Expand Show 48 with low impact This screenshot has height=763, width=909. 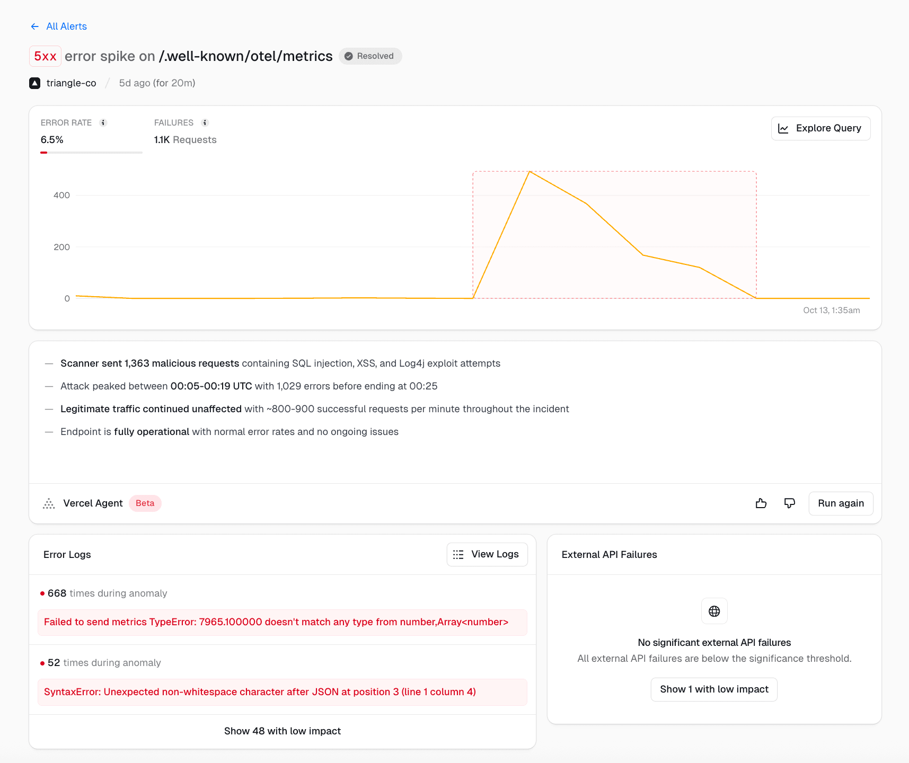click(x=282, y=731)
